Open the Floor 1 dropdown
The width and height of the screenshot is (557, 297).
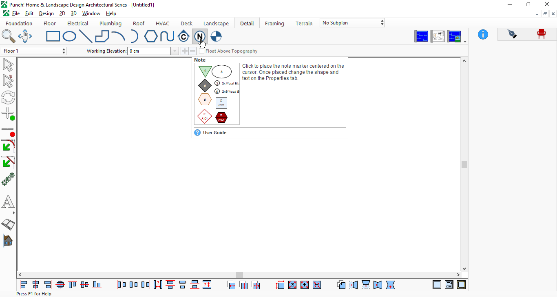tap(34, 51)
